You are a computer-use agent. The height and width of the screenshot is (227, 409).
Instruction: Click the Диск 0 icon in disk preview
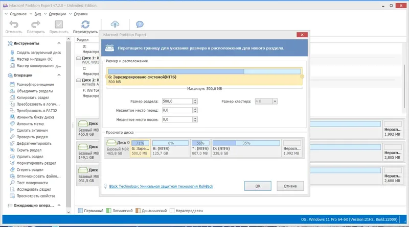(111, 143)
